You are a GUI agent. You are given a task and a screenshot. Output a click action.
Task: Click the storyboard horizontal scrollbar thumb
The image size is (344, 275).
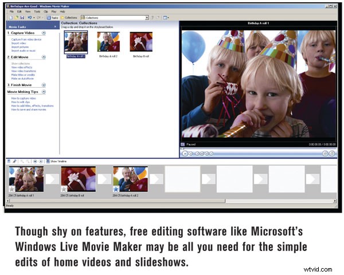(x=118, y=201)
